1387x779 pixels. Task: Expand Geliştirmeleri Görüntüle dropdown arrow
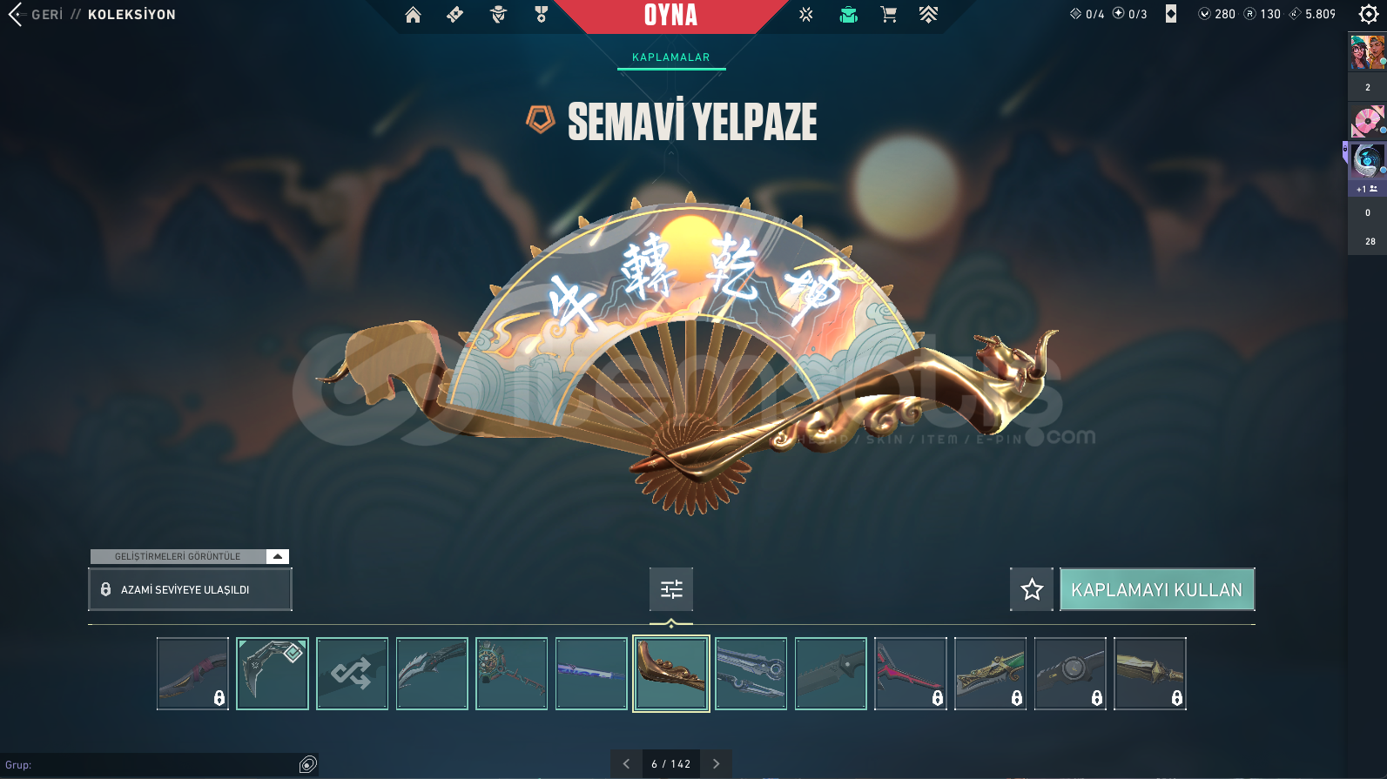277,556
